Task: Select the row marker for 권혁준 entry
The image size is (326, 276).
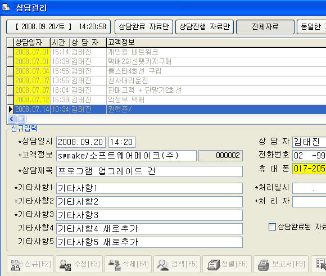Action: [10, 110]
